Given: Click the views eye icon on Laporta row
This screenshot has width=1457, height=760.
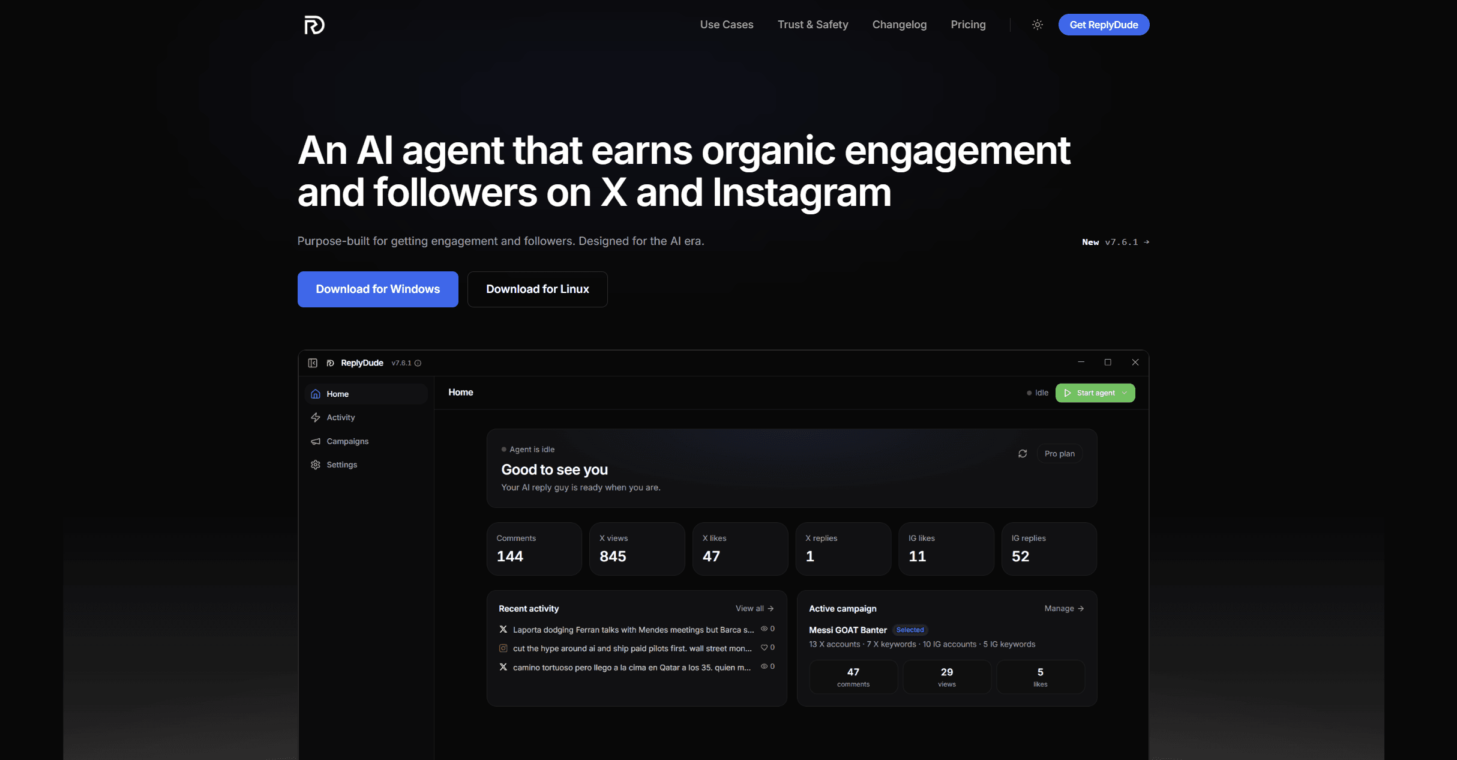Looking at the screenshot, I should click(x=764, y=629).
